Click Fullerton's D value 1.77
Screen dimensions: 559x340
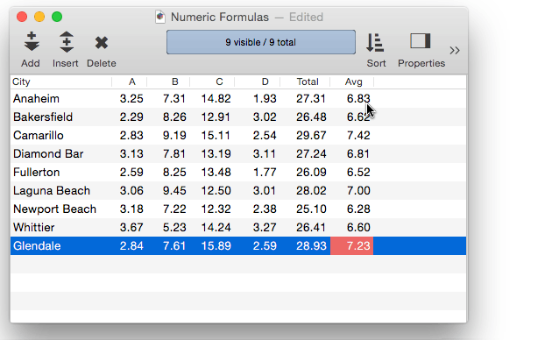pyautogui.click(x=265, y=172)
